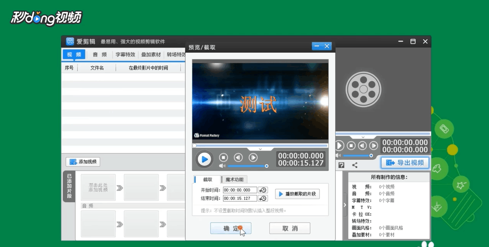Open the 叠加素材 tab
Viewport: 489px width, 247px height.
click(151, 55)
